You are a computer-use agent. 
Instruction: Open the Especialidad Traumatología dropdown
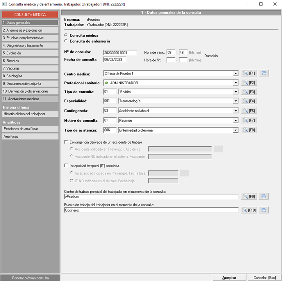coord(235,101)
